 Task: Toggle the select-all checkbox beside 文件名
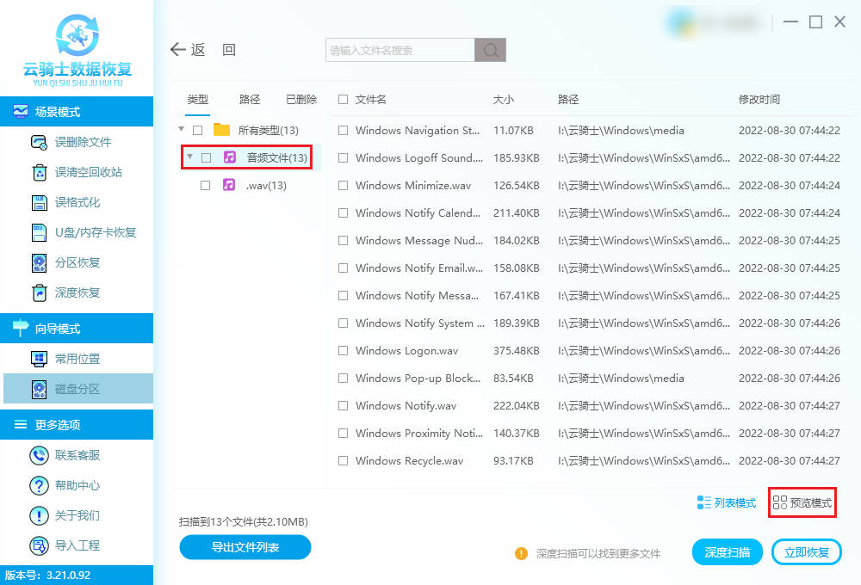coord(344,100)
